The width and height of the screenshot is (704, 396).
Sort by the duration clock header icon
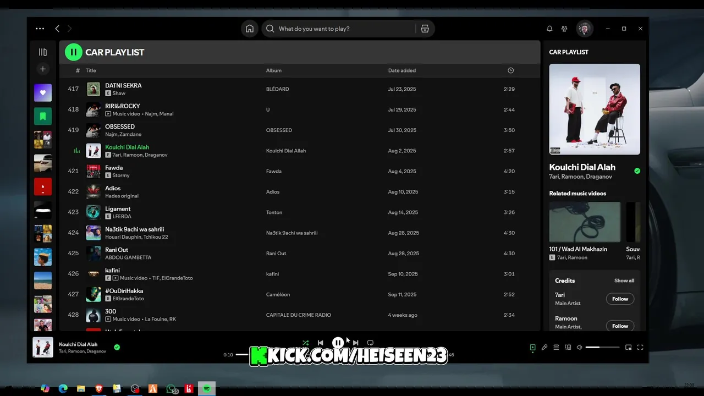click(x=510, y=70)
